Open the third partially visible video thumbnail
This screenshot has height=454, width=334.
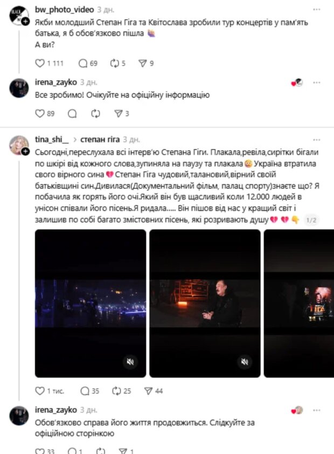pos(299,304)
